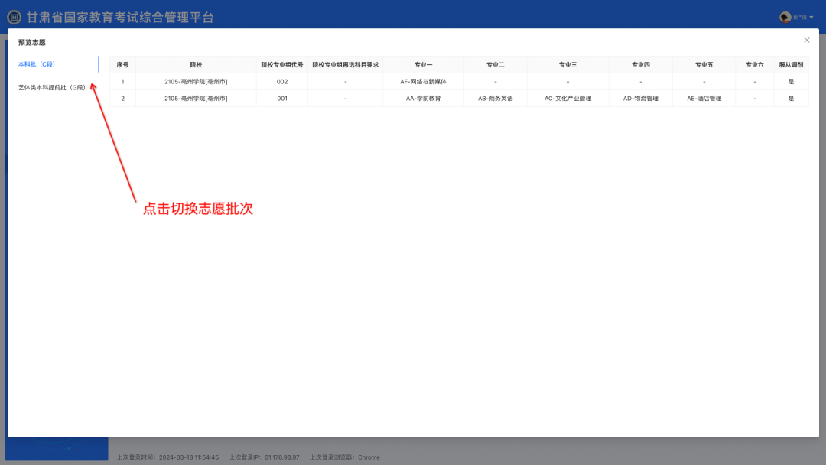826x465 pixels.
Task: Open the 艺体类本科提前批（G段）tab
Action: point(51,87)
